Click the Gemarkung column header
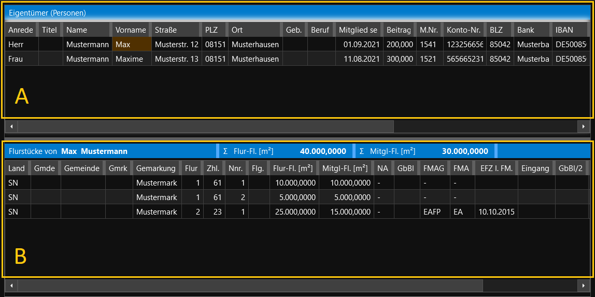 point(155,168)
